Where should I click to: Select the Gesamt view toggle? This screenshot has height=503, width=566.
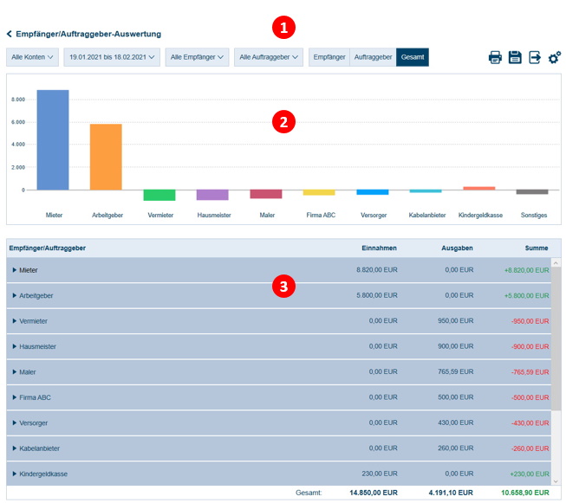tap(413, 57)
